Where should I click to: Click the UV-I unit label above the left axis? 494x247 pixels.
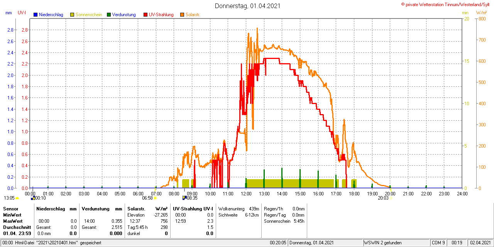22,13
